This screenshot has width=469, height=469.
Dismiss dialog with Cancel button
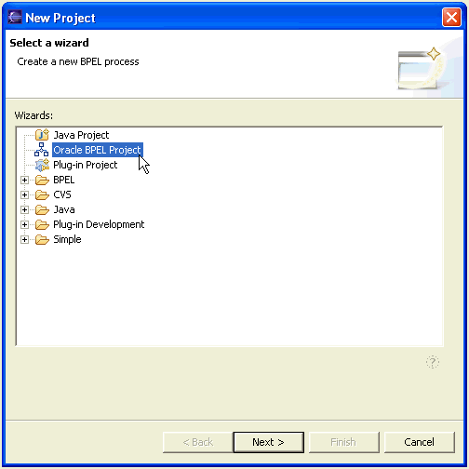pyautogui.click(x=419, y=442)
